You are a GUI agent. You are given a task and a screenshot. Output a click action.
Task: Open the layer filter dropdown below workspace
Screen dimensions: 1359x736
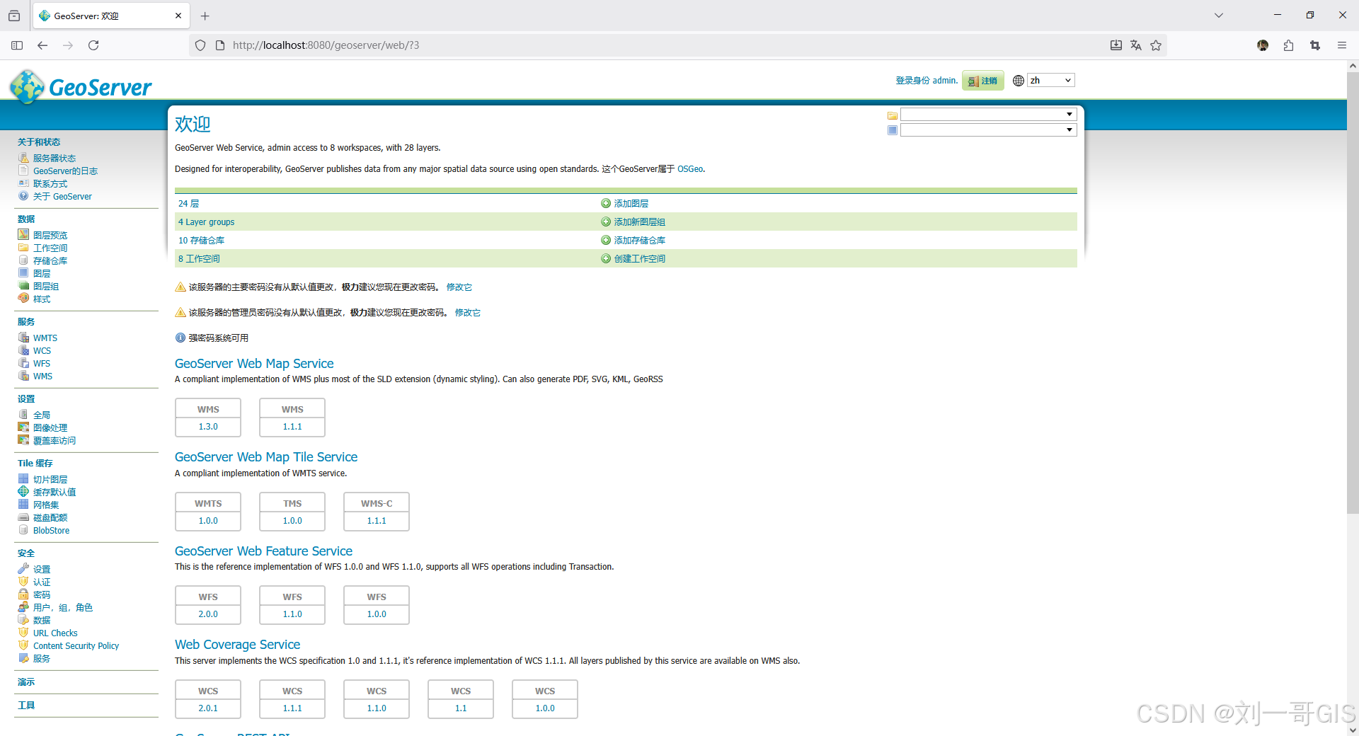pos(988,130)
